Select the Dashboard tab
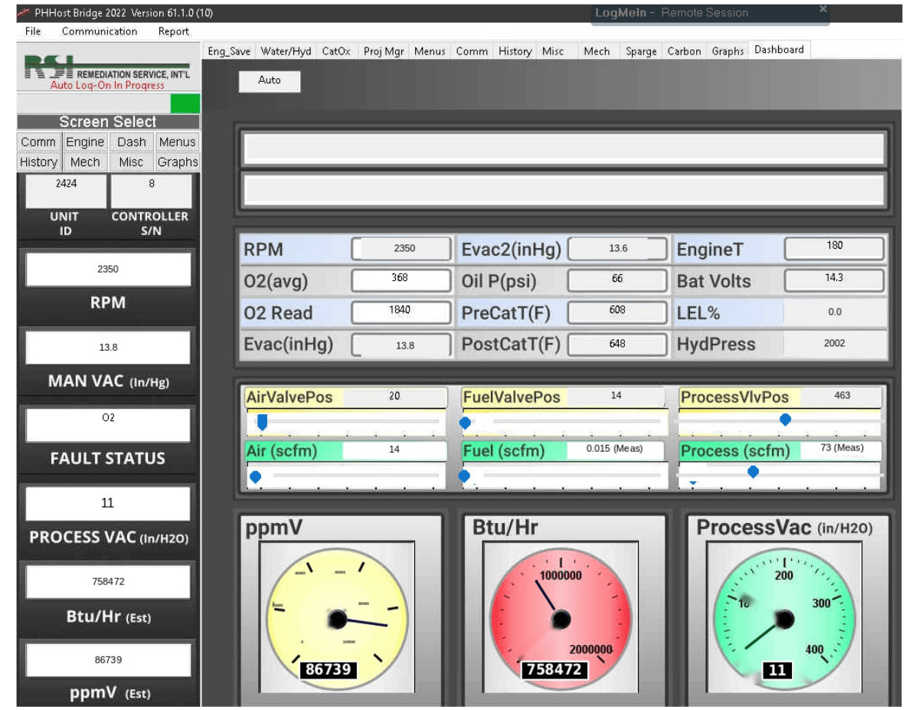919x710 pixels. [x=779, y=50]
